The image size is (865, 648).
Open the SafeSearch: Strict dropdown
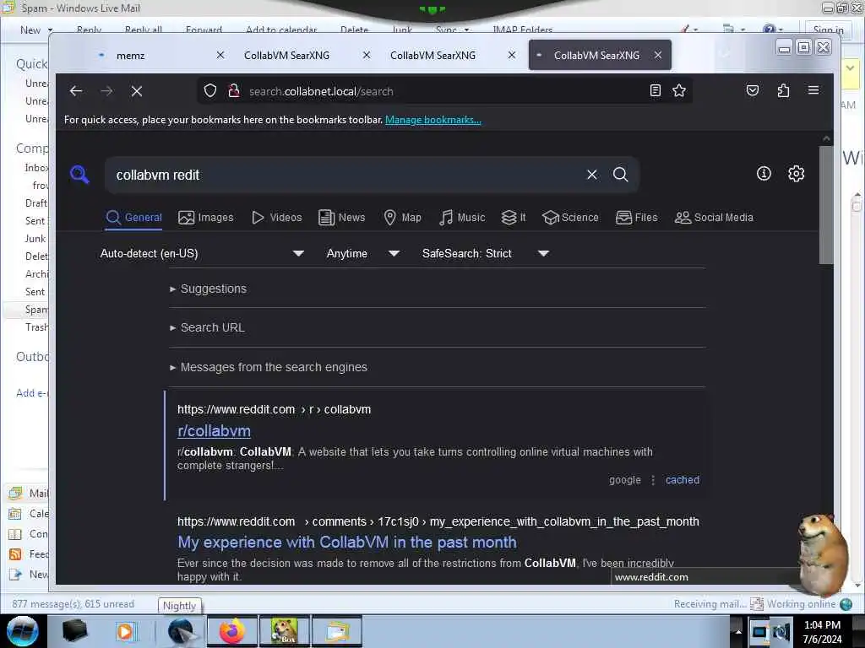(485, 253)
